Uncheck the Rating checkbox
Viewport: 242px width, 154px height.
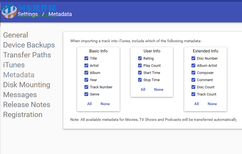140,59
